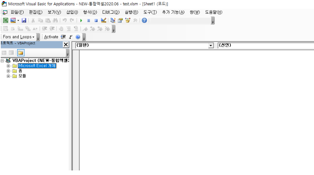Open the Properties Window icon
Image resolution: width=314 pixels, height=175 pixels.
[x=120, y=21]
